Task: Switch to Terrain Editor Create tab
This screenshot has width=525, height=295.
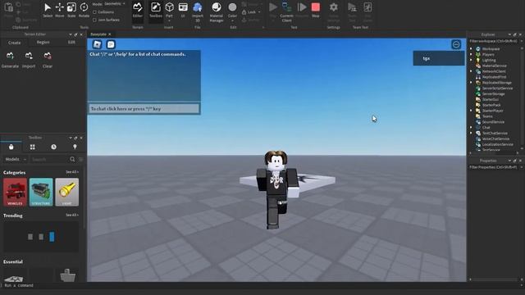Action: tap(15, 43)
